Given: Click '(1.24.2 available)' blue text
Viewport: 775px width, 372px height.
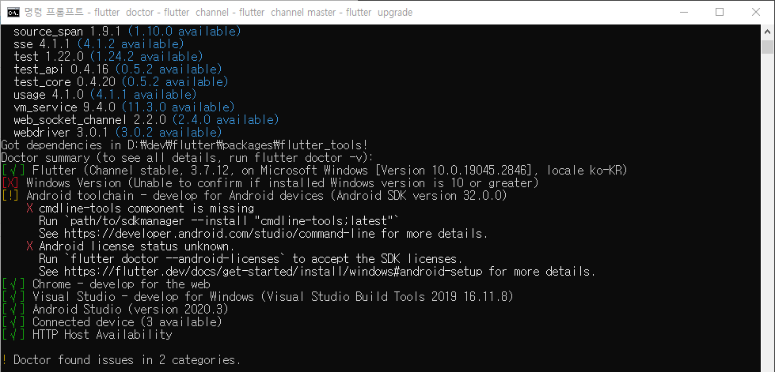Looking at the screenshot, I should point(146,57).
